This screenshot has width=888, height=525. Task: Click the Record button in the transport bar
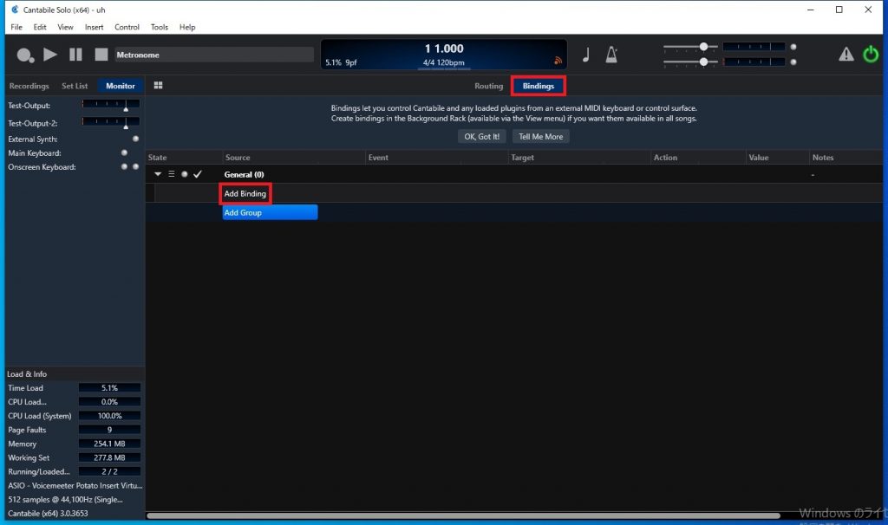(25, 55)
